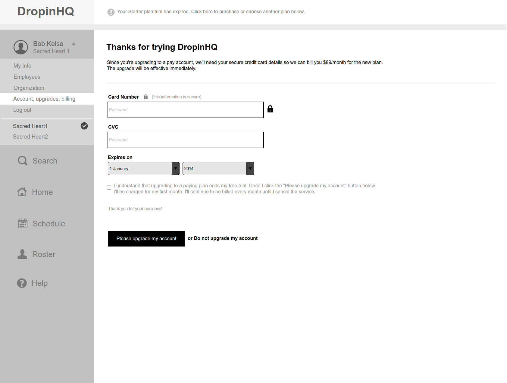This screenshot has height=383, width=507.
Task: Click the small lock next to Card Number
Action: click(x=146, y=97)
